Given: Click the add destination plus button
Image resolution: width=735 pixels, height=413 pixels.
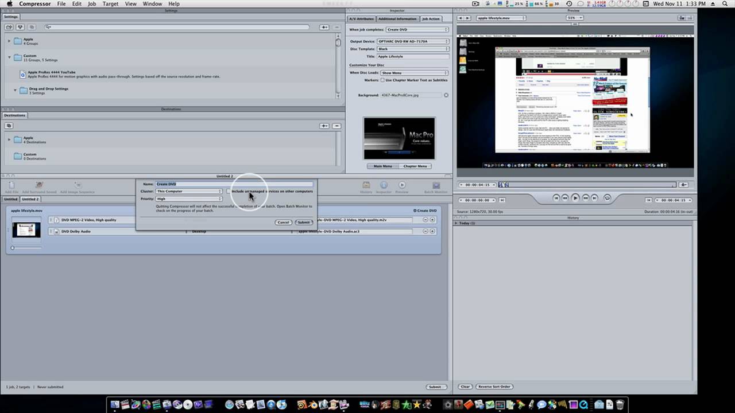Looking at the screenshot, I should [x=324, y=126].
